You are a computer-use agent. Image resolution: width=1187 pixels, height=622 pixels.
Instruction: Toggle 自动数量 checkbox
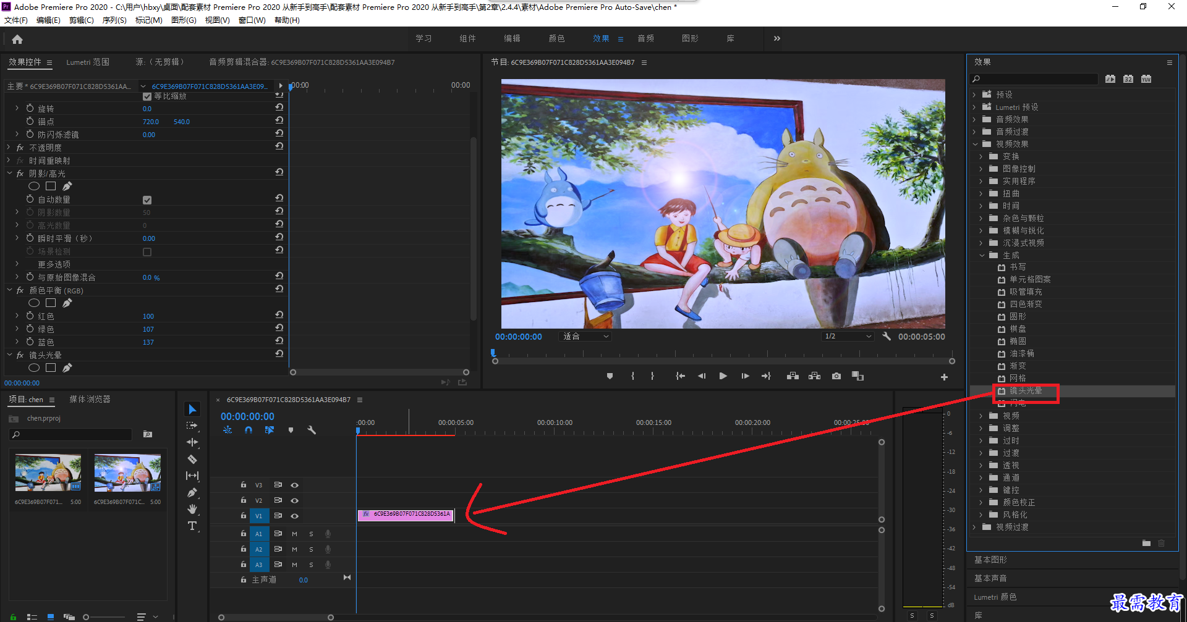pos(147,200)
